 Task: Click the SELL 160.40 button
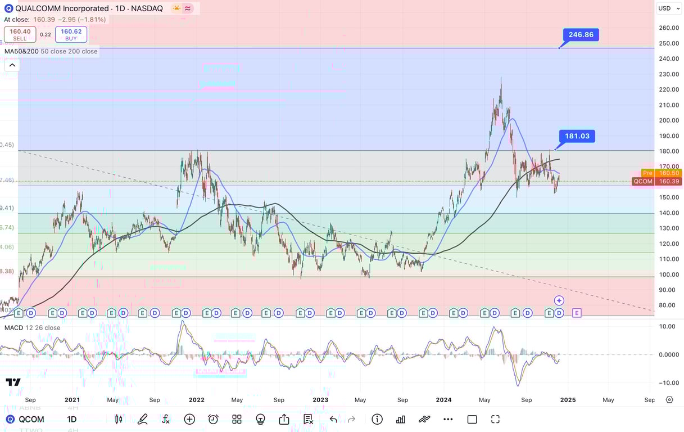pos(20,35)
